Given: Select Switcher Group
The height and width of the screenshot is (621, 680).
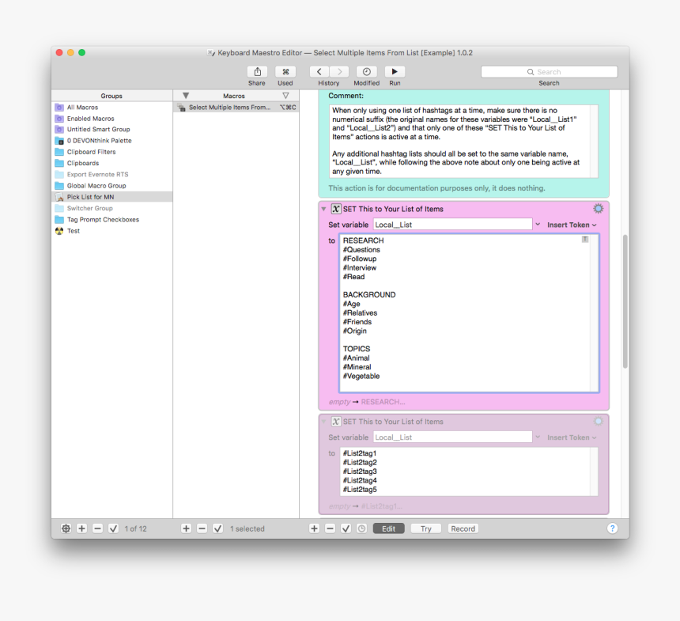Looking at the screenshot, I should [x=112, y=208].
